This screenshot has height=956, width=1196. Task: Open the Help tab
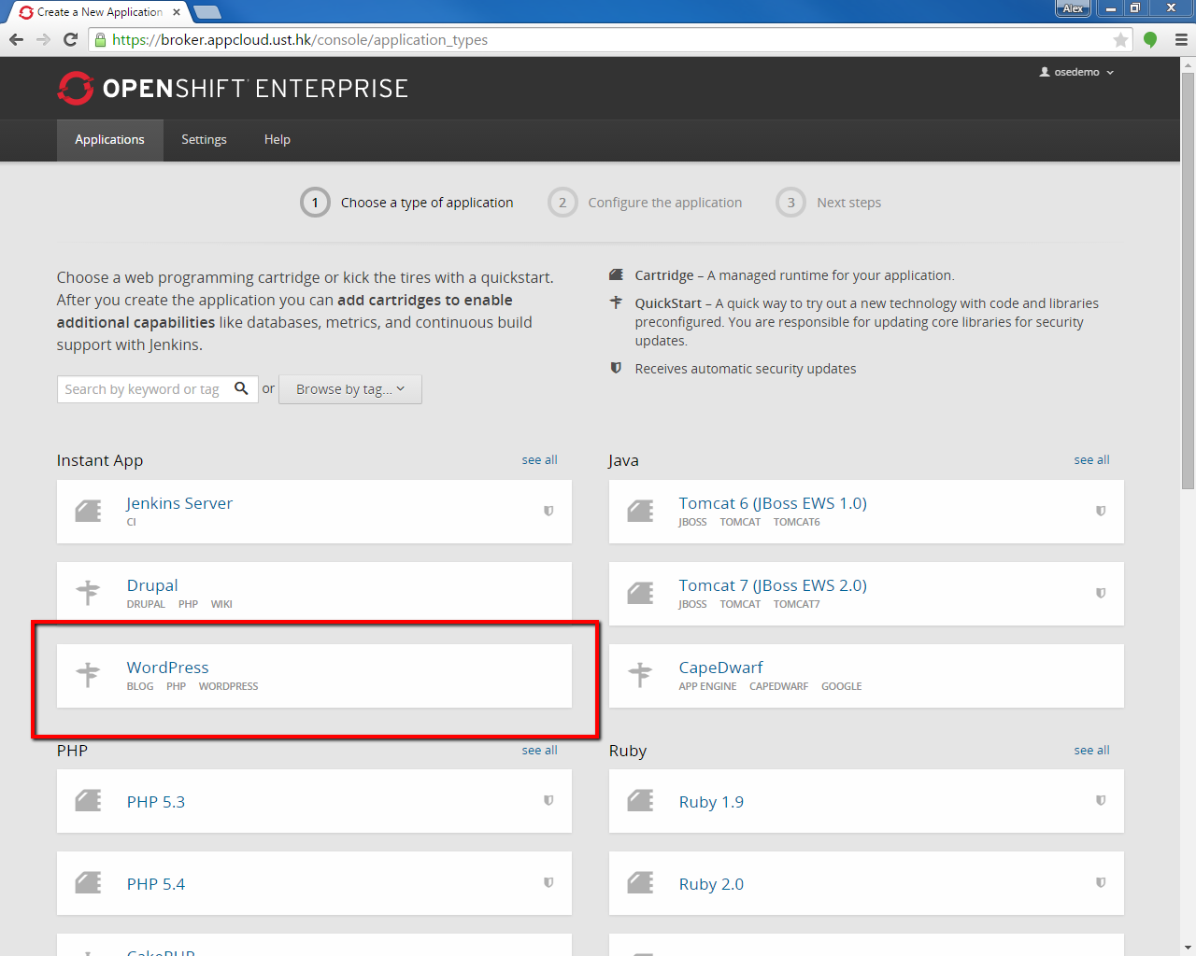point(277,140)
